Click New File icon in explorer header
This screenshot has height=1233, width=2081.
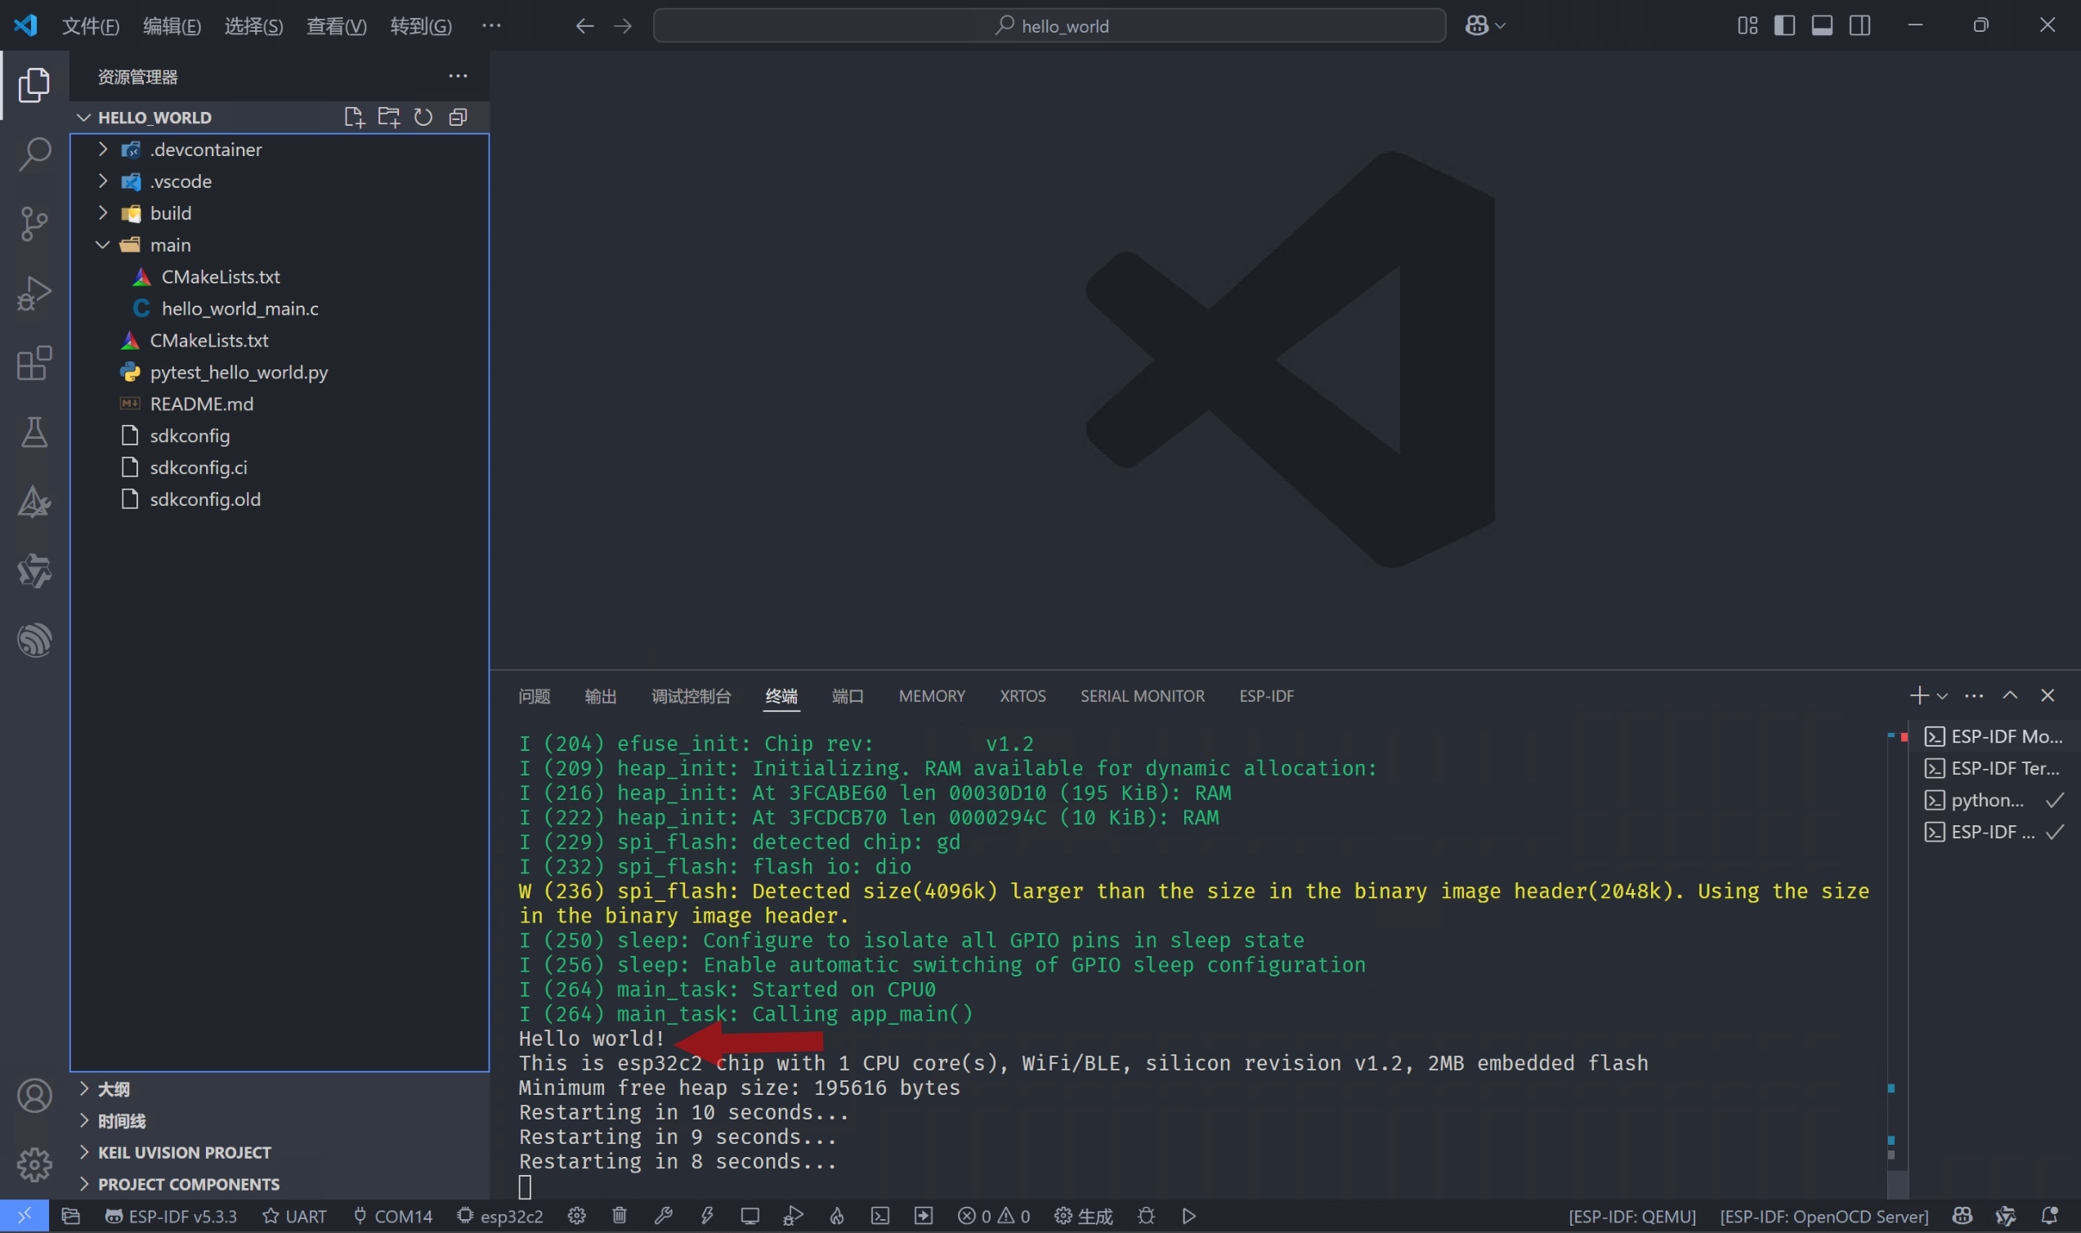[353, 117]
